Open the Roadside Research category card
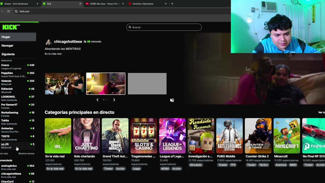This screenshot has height=183, width=325. [201, 136]
